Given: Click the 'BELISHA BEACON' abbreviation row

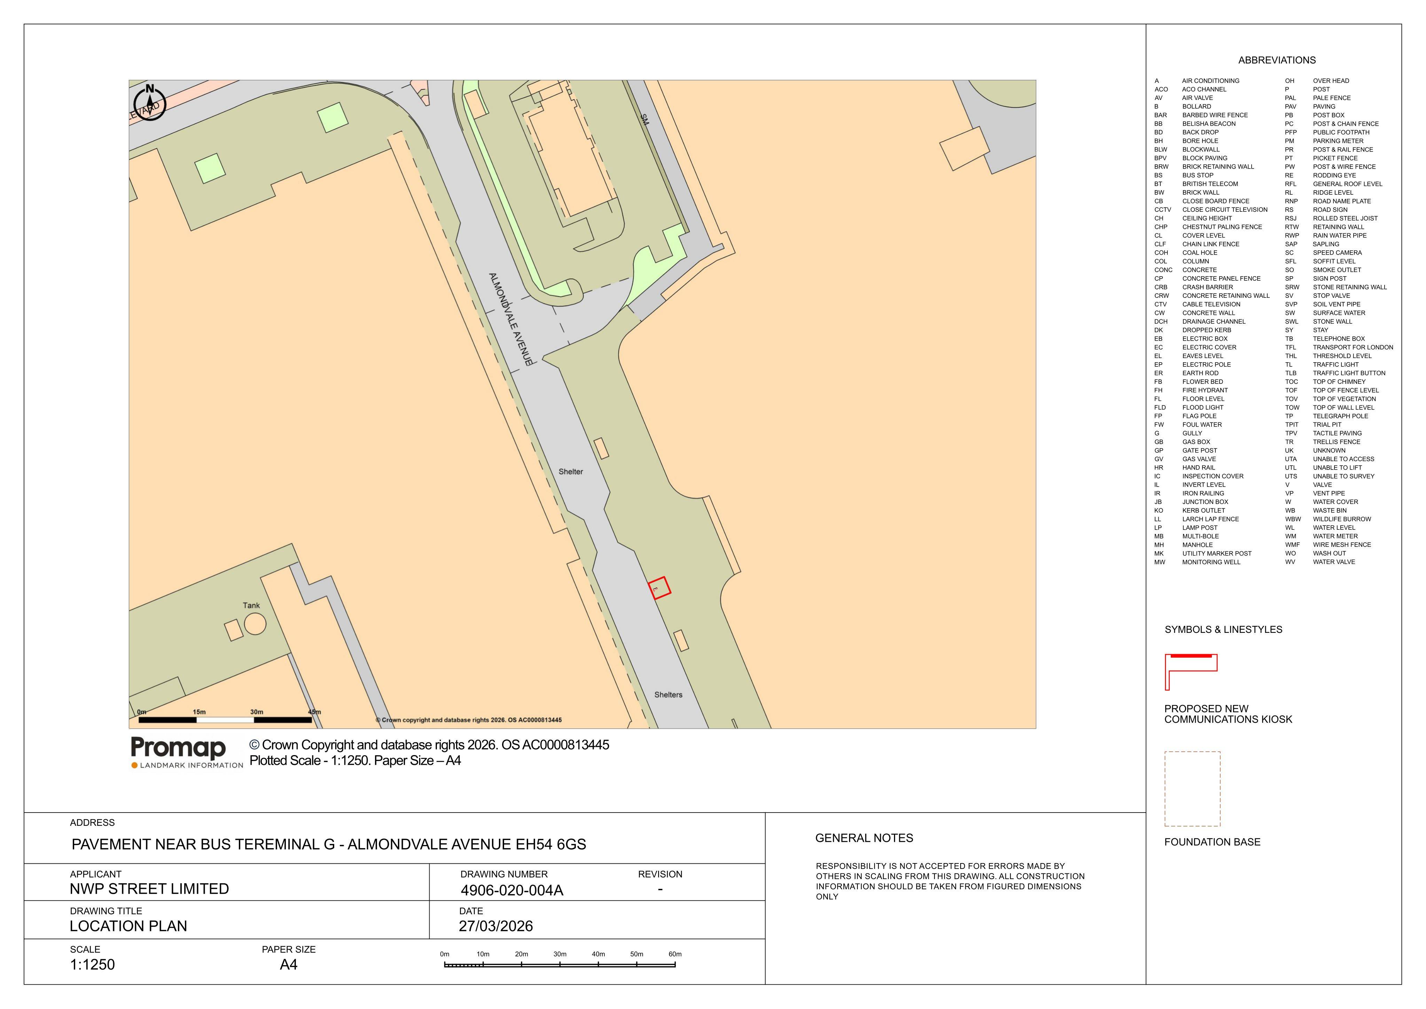Looking at the screenshot, I should point(1195,124).
